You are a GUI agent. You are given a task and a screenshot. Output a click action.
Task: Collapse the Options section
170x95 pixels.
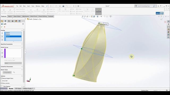22,76
